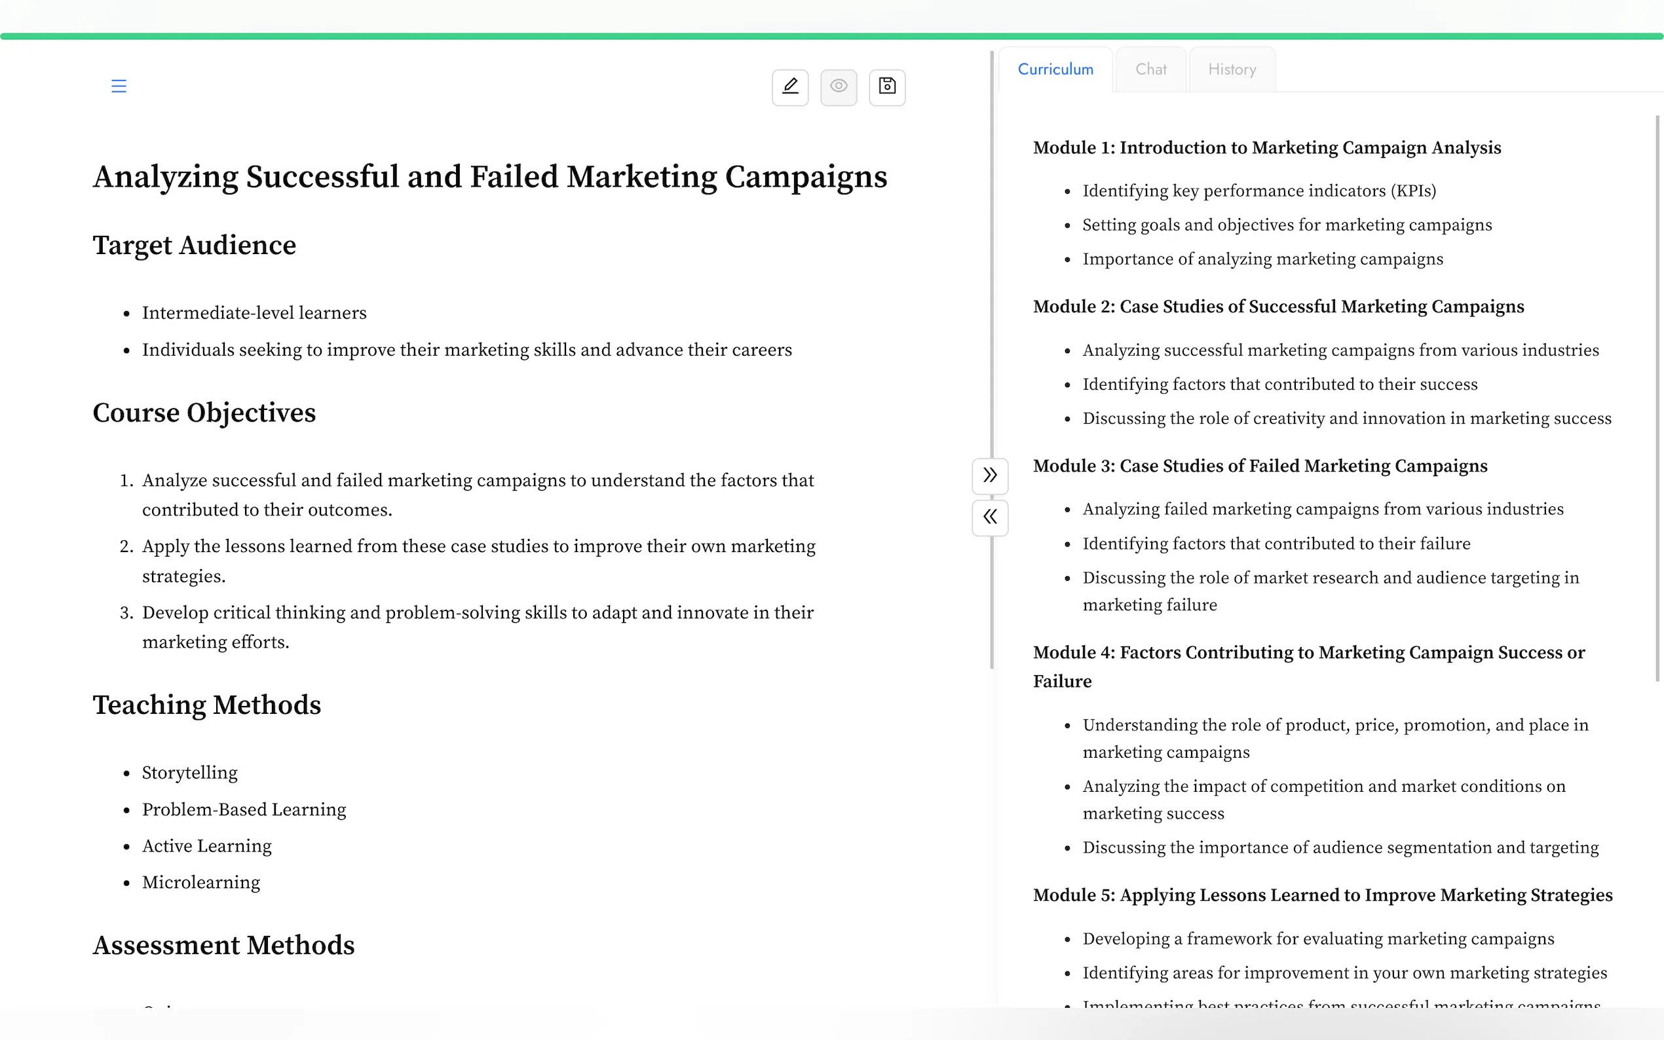Select the Module 2 Case Studies heading

[1277, 306]
